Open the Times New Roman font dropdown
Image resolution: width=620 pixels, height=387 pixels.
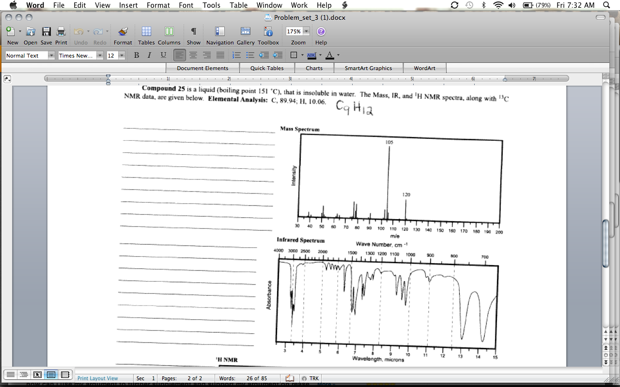tap(100, 56)
